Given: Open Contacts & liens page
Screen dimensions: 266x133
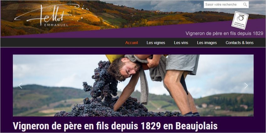Looking at the screenshot, I should (x=240, y=43).
